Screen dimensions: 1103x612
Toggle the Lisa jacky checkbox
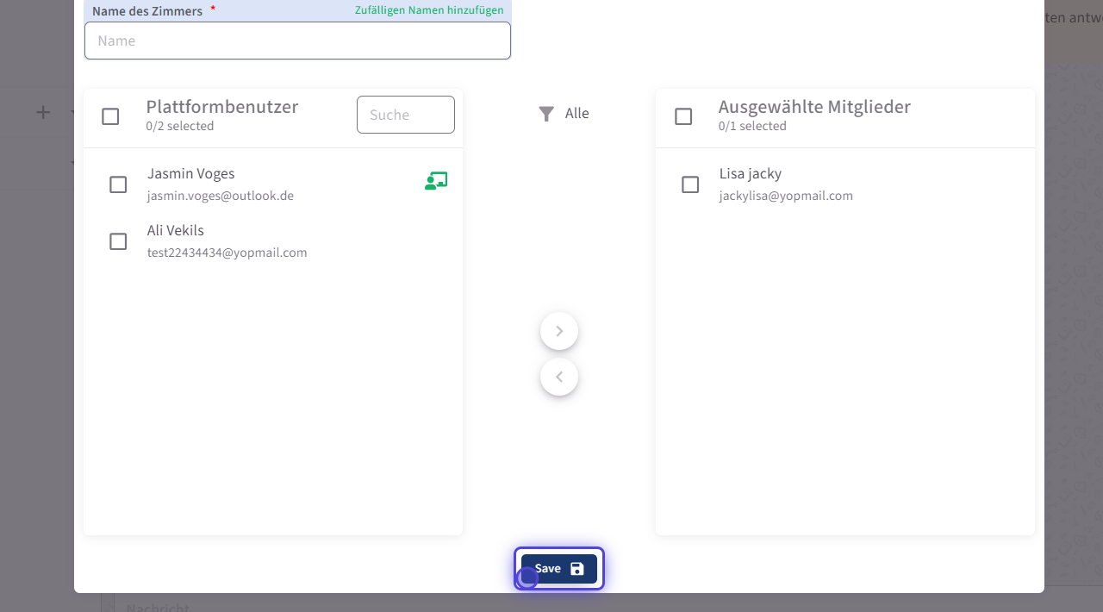tap(690, 184)
